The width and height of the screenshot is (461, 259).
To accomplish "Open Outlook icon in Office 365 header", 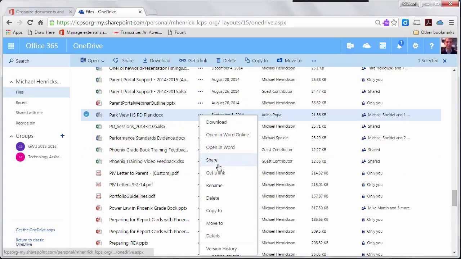I will pyautogui.click(x=350, y=46).
